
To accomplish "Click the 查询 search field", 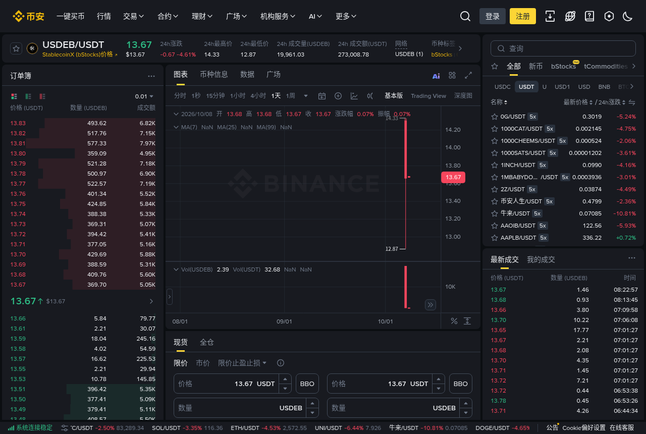I will tap(563, 48).
